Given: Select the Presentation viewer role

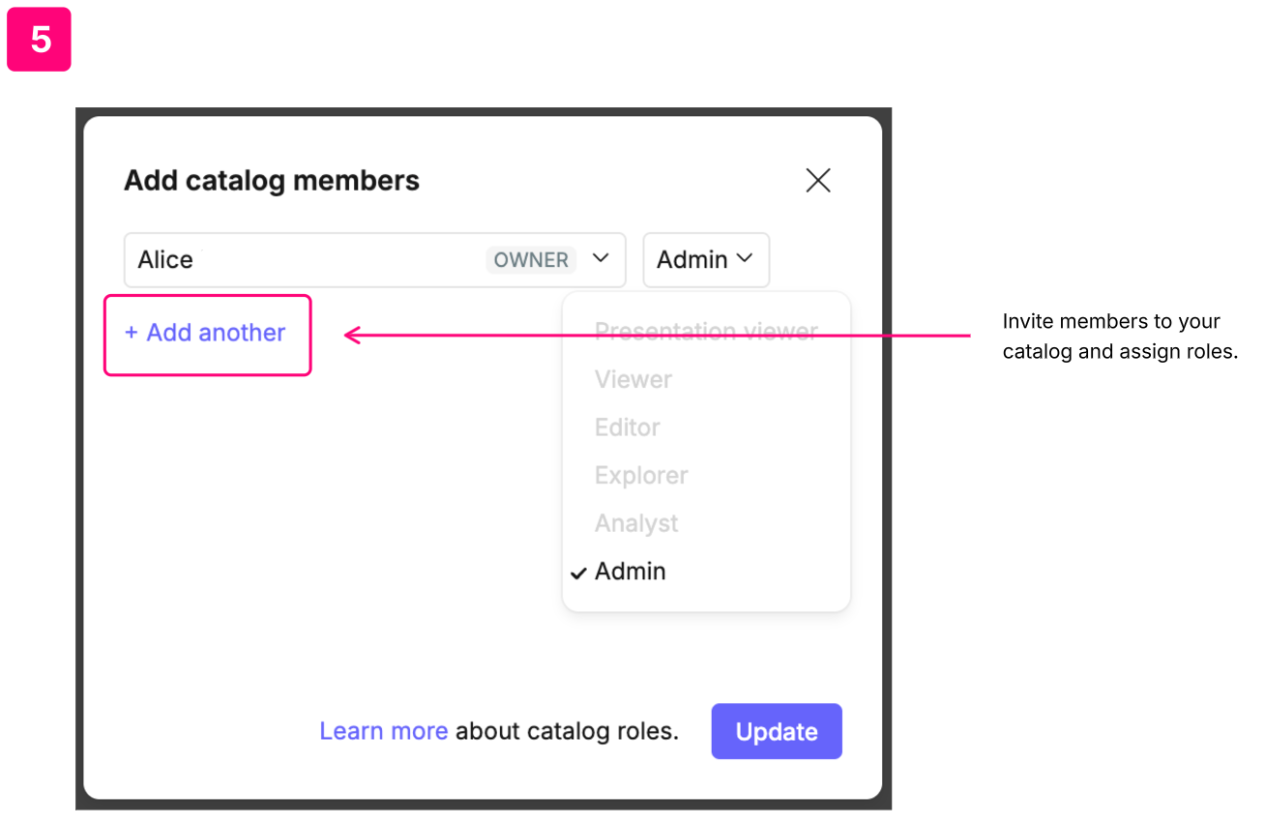Looking at the screenshot, I should 706,332.
